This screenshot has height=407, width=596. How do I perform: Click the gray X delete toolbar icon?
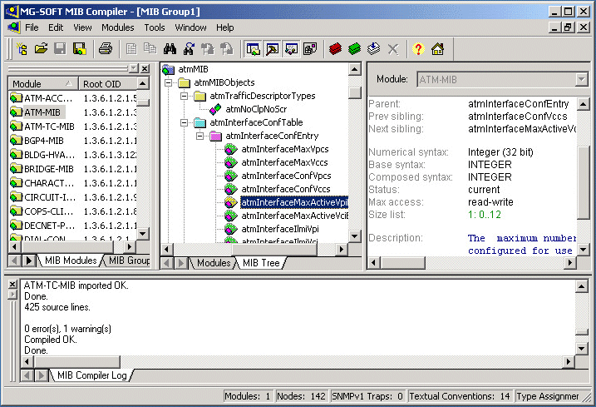(x=393, y=49)
